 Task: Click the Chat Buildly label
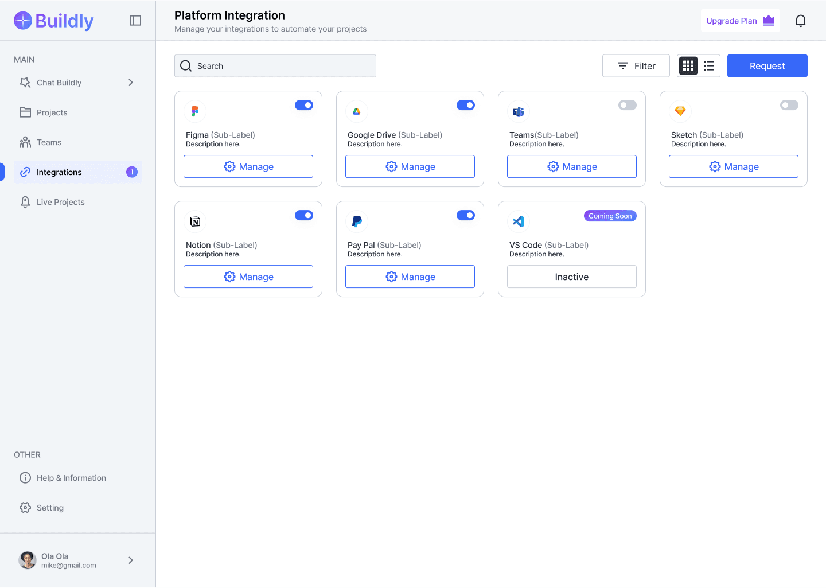[x=59, y=83]
